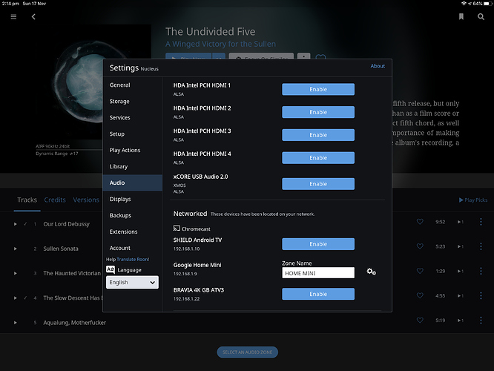494x371 pixels.
Task: Click play count icon on The Haunted Victorian
Action: [461, 271]
